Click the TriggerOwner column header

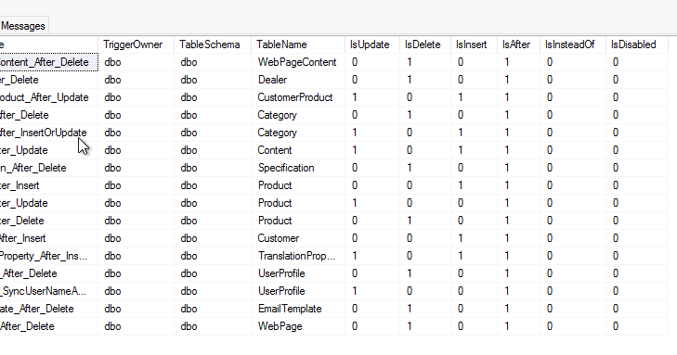[136, 44]
